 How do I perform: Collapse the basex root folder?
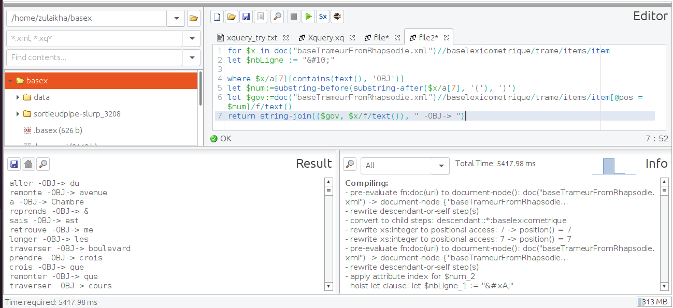10,81
